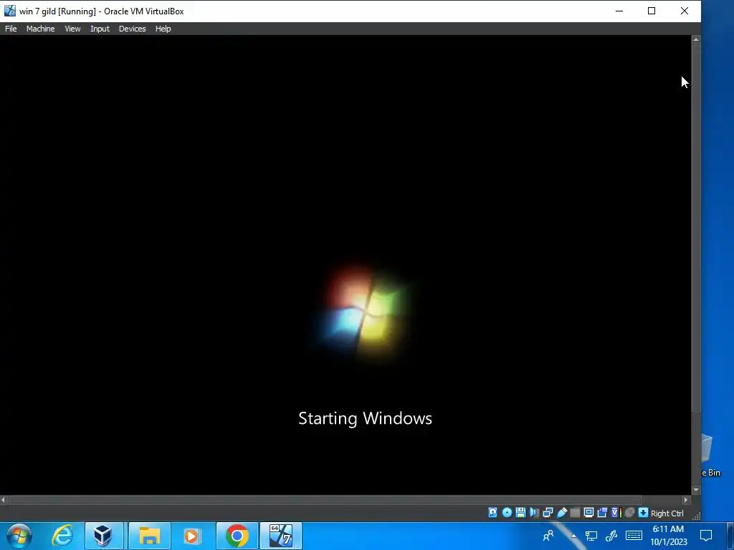Click the Right Ctrl host key label
The image size is (734, 550).
(x=667, y=513)
